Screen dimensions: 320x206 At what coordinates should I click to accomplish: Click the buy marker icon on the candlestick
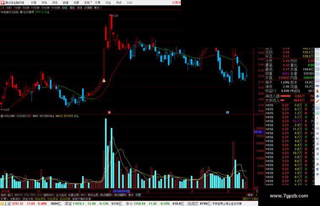104,80
